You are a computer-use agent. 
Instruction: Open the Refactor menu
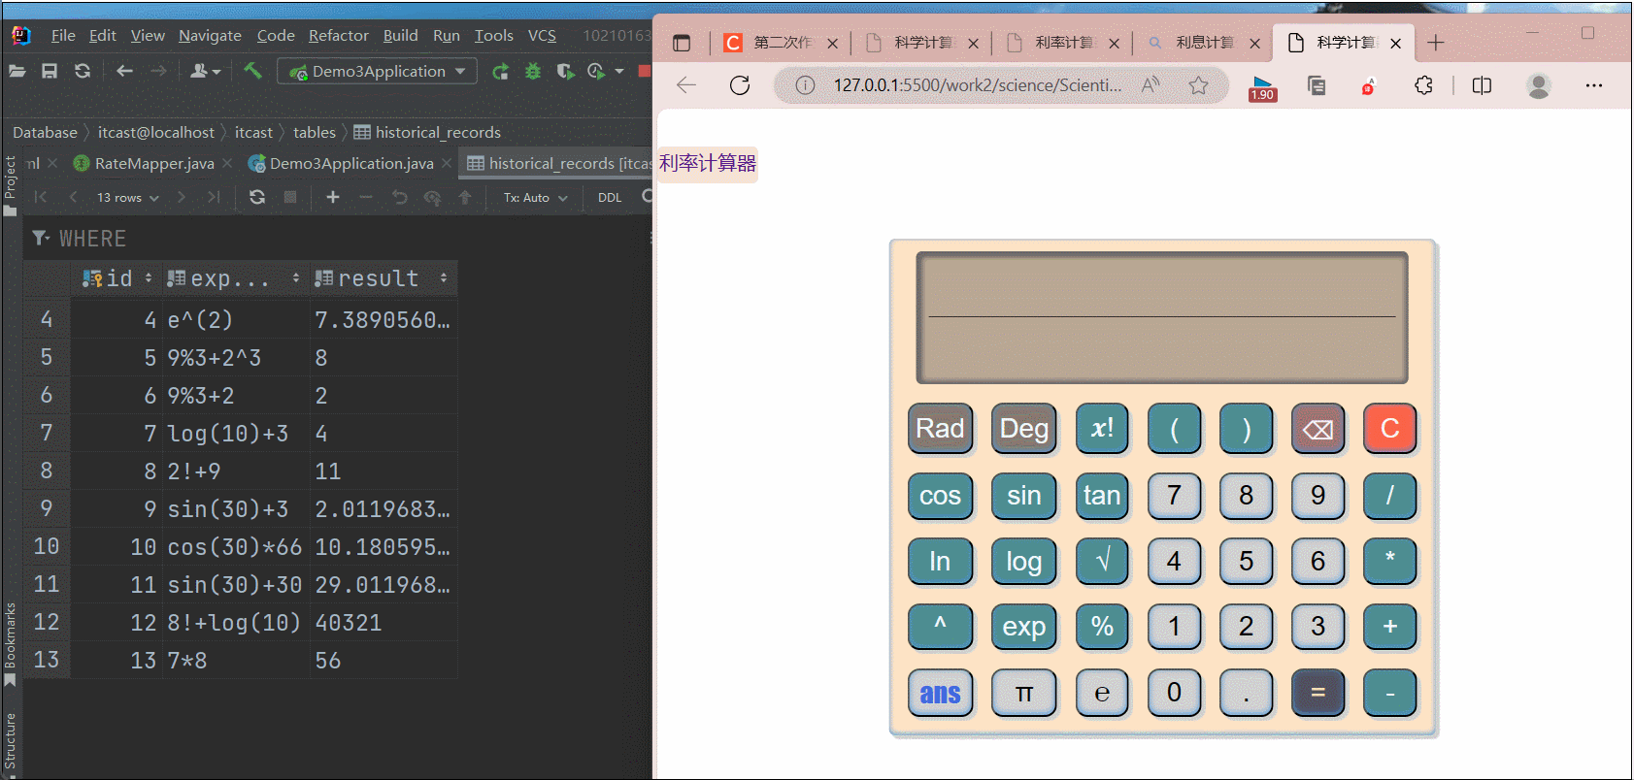tap(338, 36)
